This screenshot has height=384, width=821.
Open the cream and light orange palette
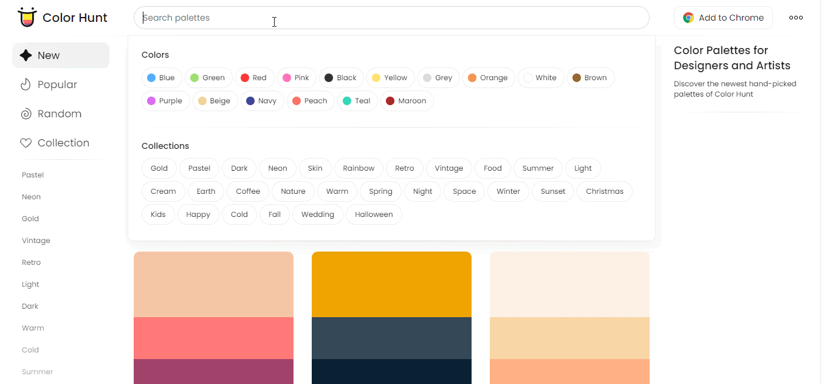point(569,318)
